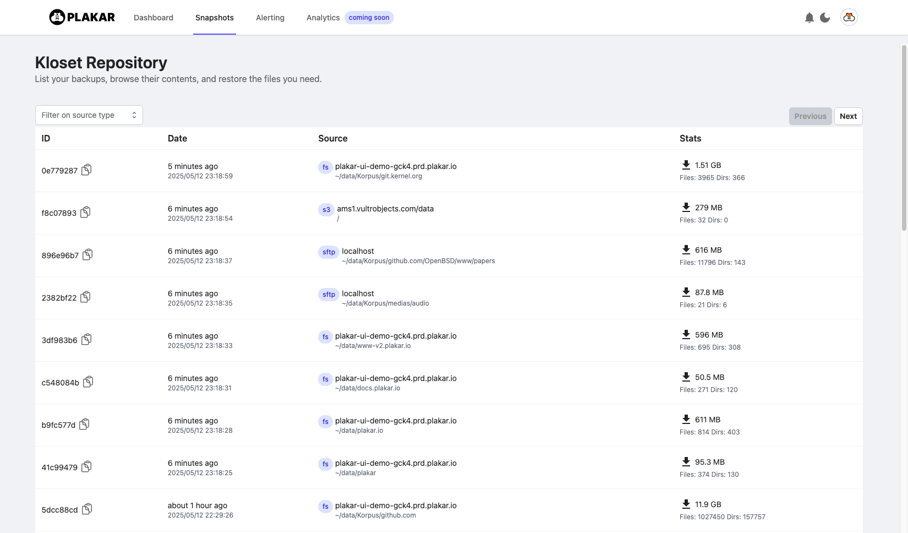Image resolution: width=908 pixels, height=533 pixels.
Task: Click ams1.vultrobjects.com/data source
Action: point(385,209)
